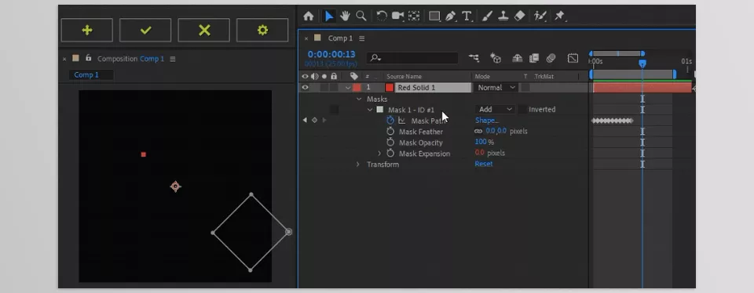Select the Pen tool

coord(451,16)
